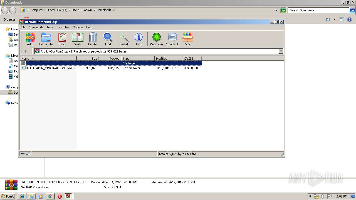
Task: Show hidden tray icons arrow
Action: [x=310, y=196]
